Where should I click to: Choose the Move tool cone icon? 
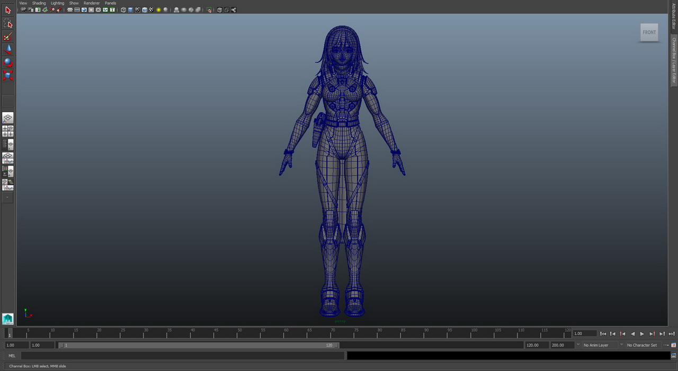(8, 49)
